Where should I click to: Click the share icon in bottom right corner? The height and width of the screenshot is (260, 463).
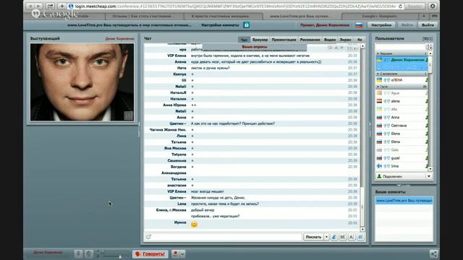pos(434,253)
